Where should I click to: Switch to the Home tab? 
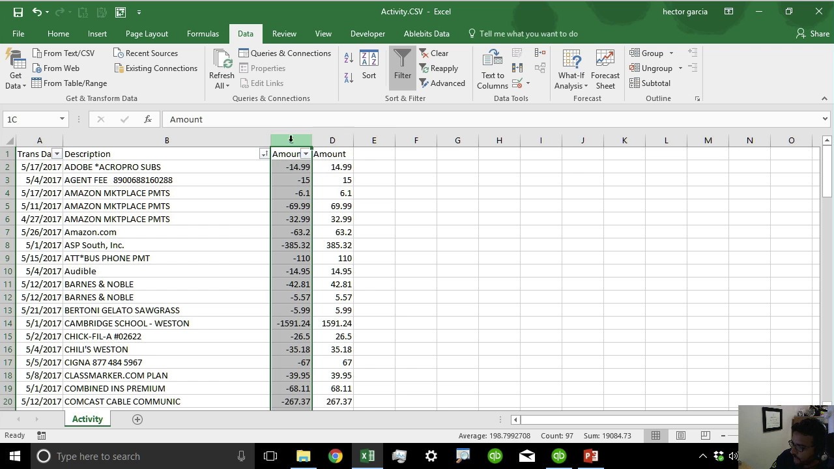pyautogui.click(x=58, y=34)
